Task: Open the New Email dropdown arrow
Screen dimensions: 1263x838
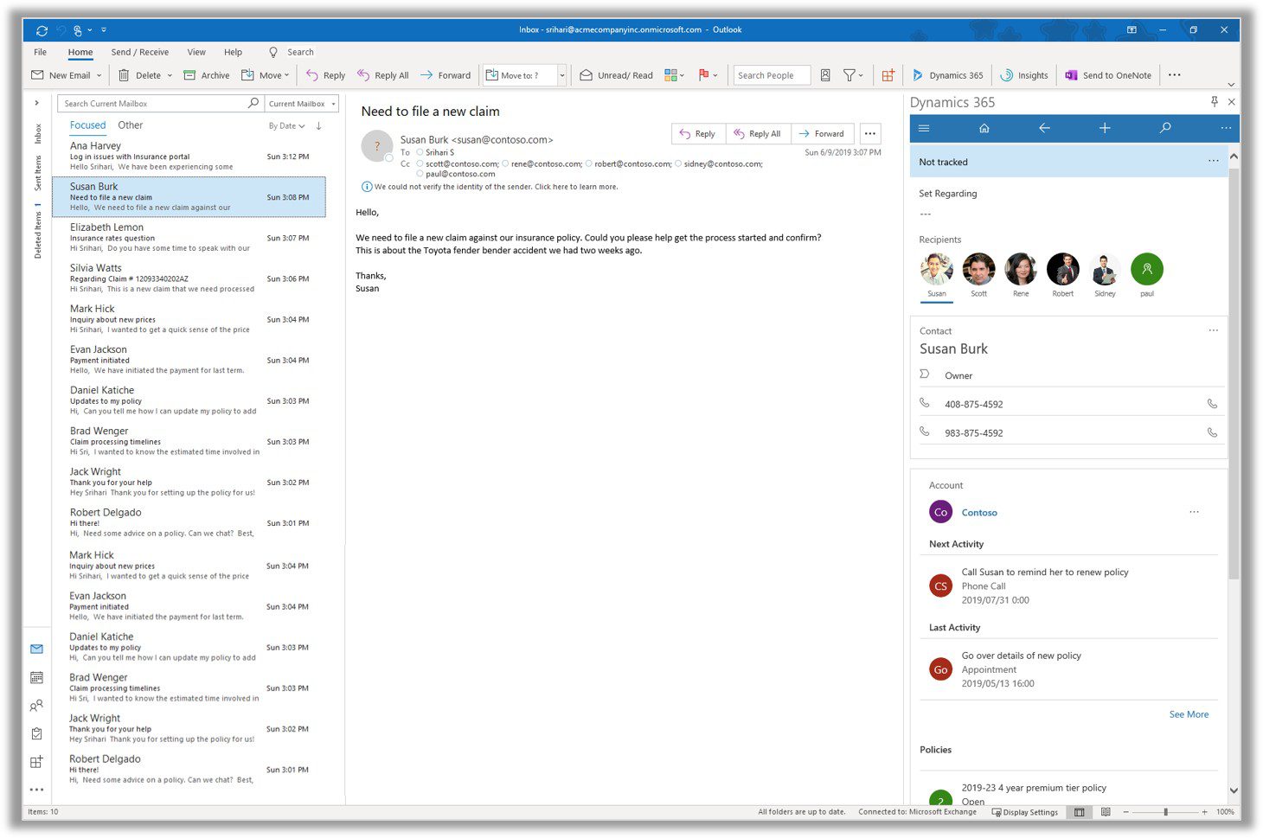Action: click(99, 75)
